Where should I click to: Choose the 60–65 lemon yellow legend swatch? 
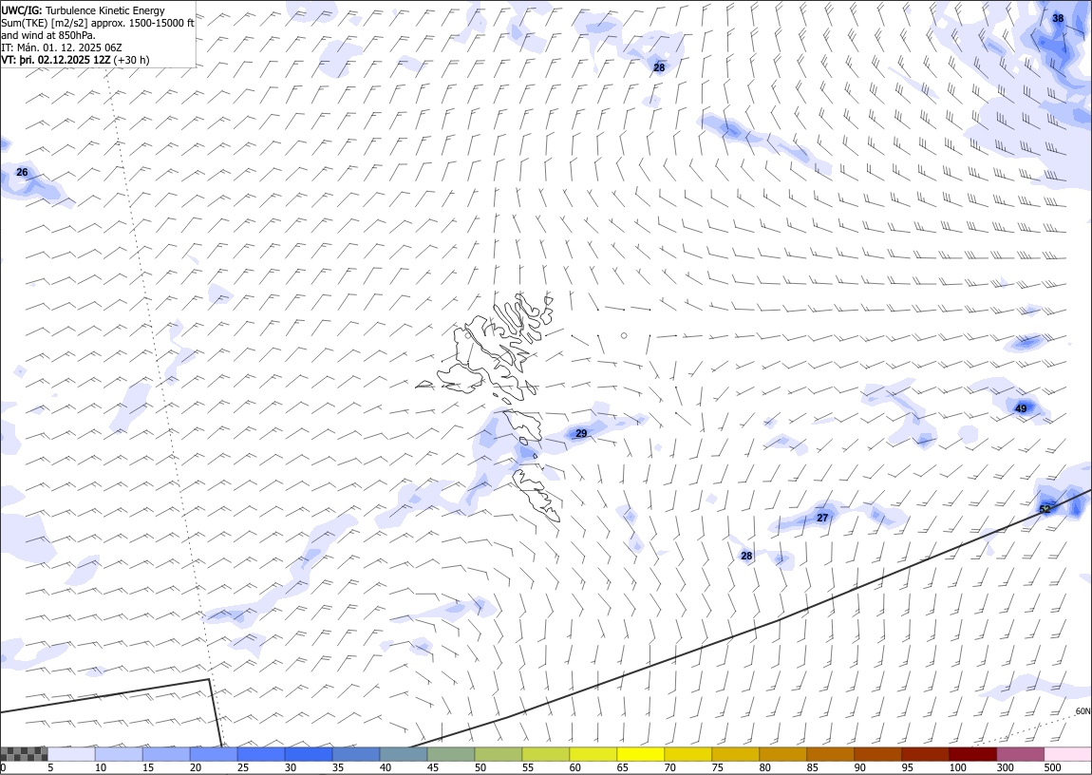tap(593, 754)
